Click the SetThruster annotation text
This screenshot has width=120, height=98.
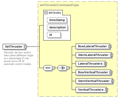click(19, 58)
